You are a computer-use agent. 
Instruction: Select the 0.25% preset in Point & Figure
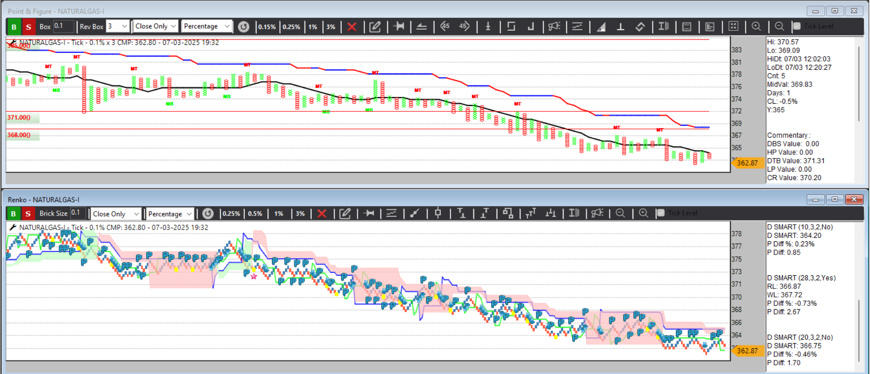click(x=292, y=27)
